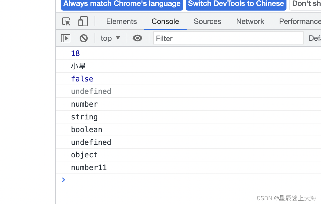Click the Don't show again button
321x204 pixels.
[305, 4]
